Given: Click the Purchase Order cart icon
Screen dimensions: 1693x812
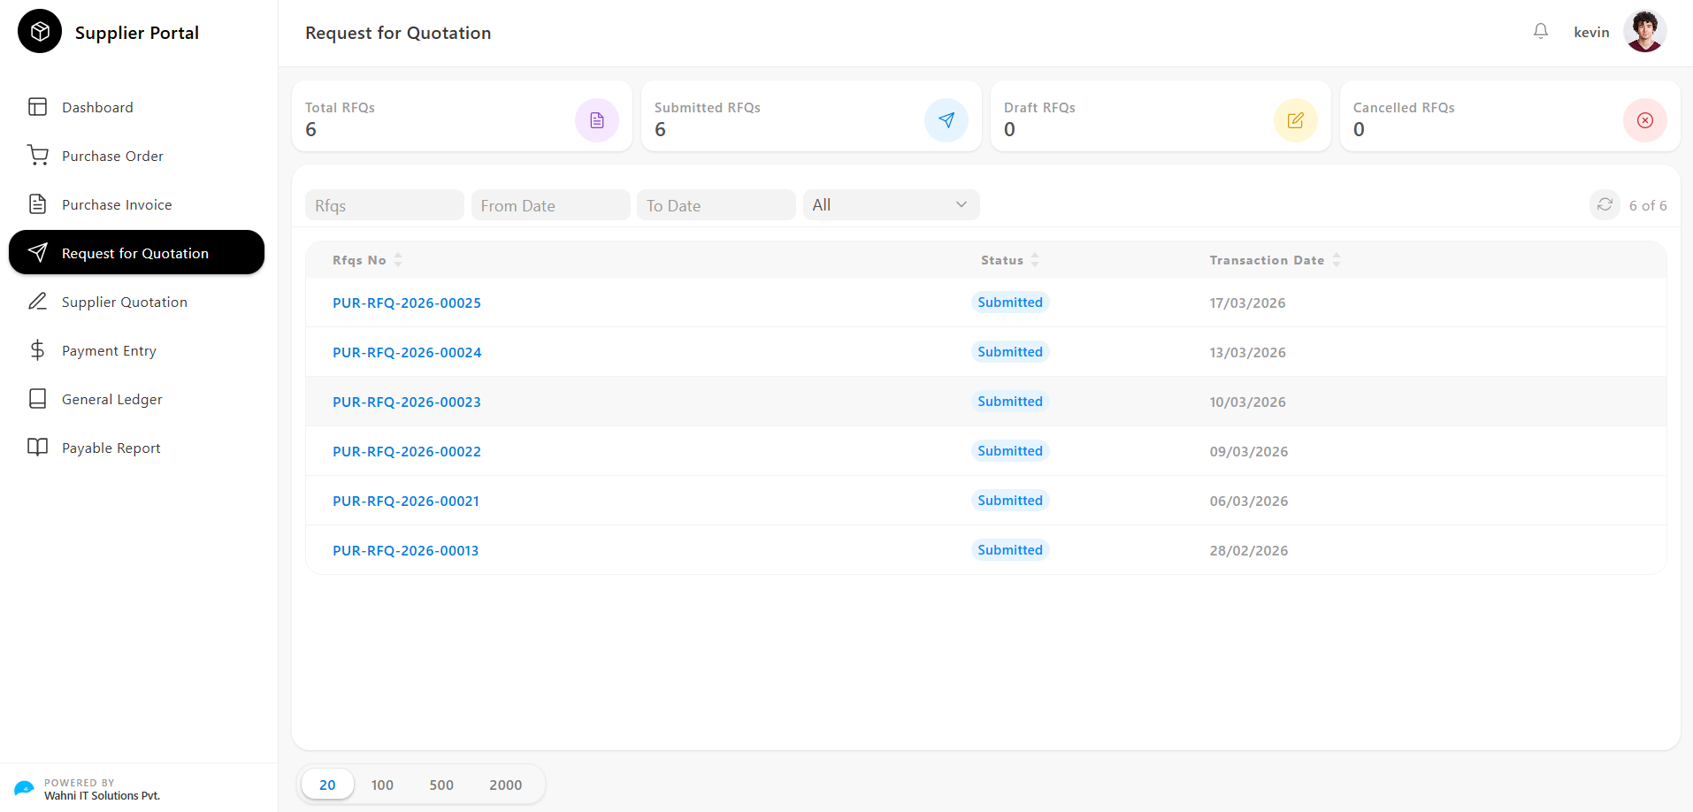Looking at the screenshot, I should coord(37,156).
